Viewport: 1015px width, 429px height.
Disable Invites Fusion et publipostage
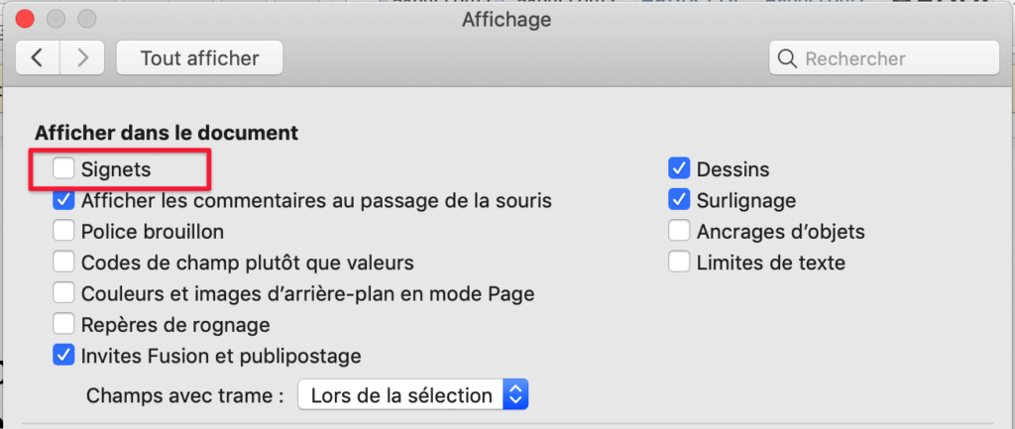coord(64,355)
